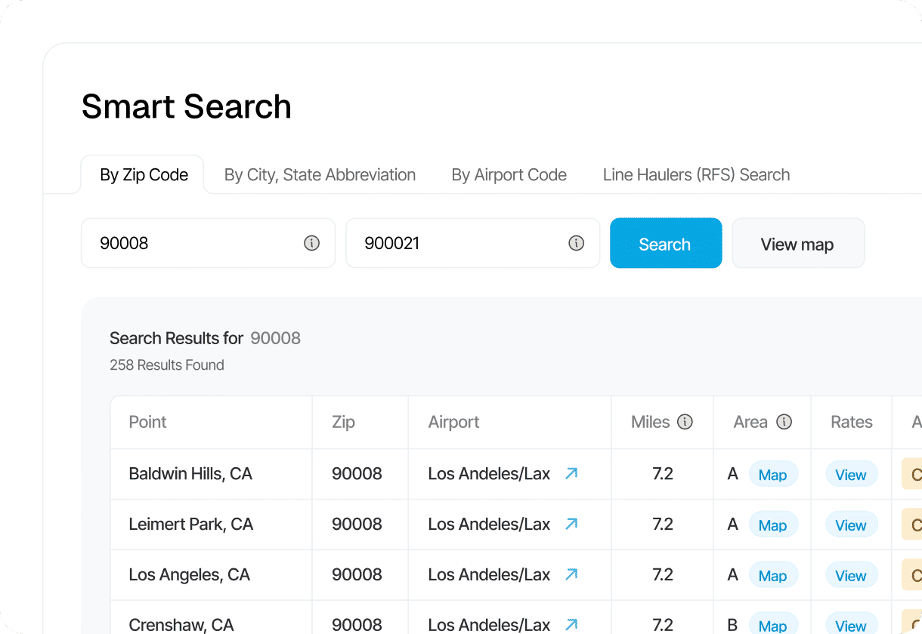Click the Miles column info icon
The image size is (922, 634).
(685, 422)
